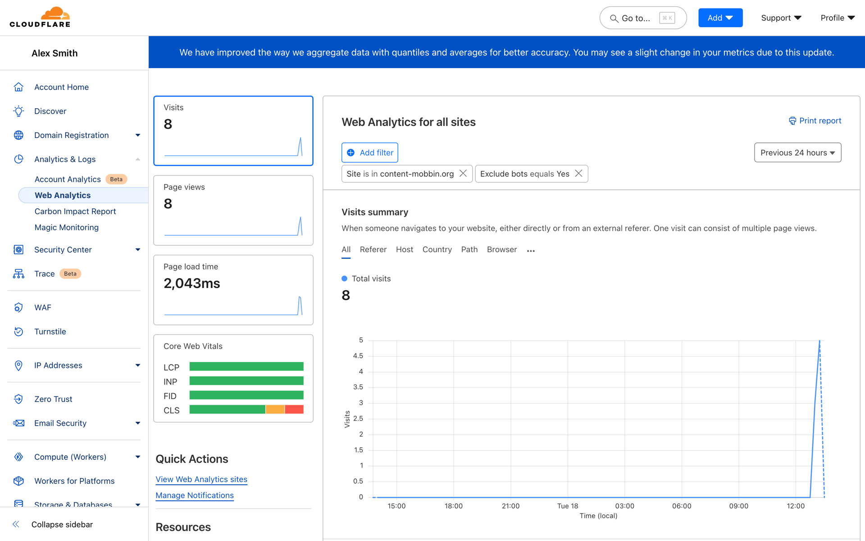Remove the Exclude bots equals Yes filter
The height and width of the screenshot is (541, 865).
pos(578,174)
